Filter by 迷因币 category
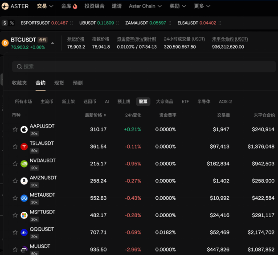The image size is (278, 255). [x=90, y=102]
